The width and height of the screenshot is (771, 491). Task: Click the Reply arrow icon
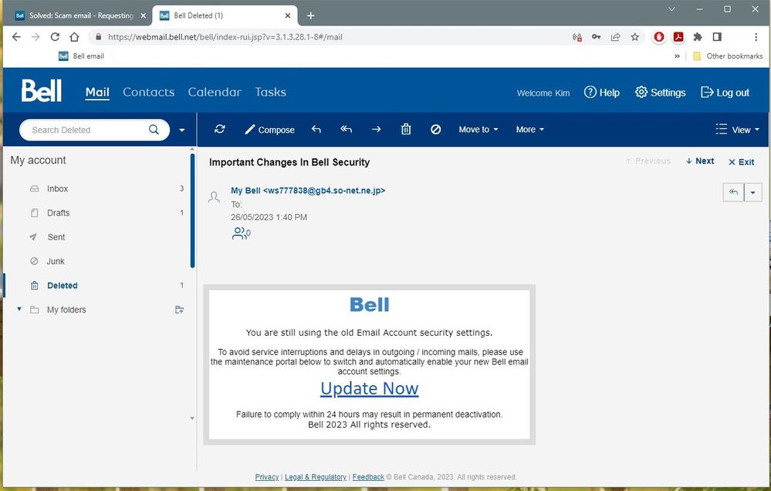[x=316, y=129]
